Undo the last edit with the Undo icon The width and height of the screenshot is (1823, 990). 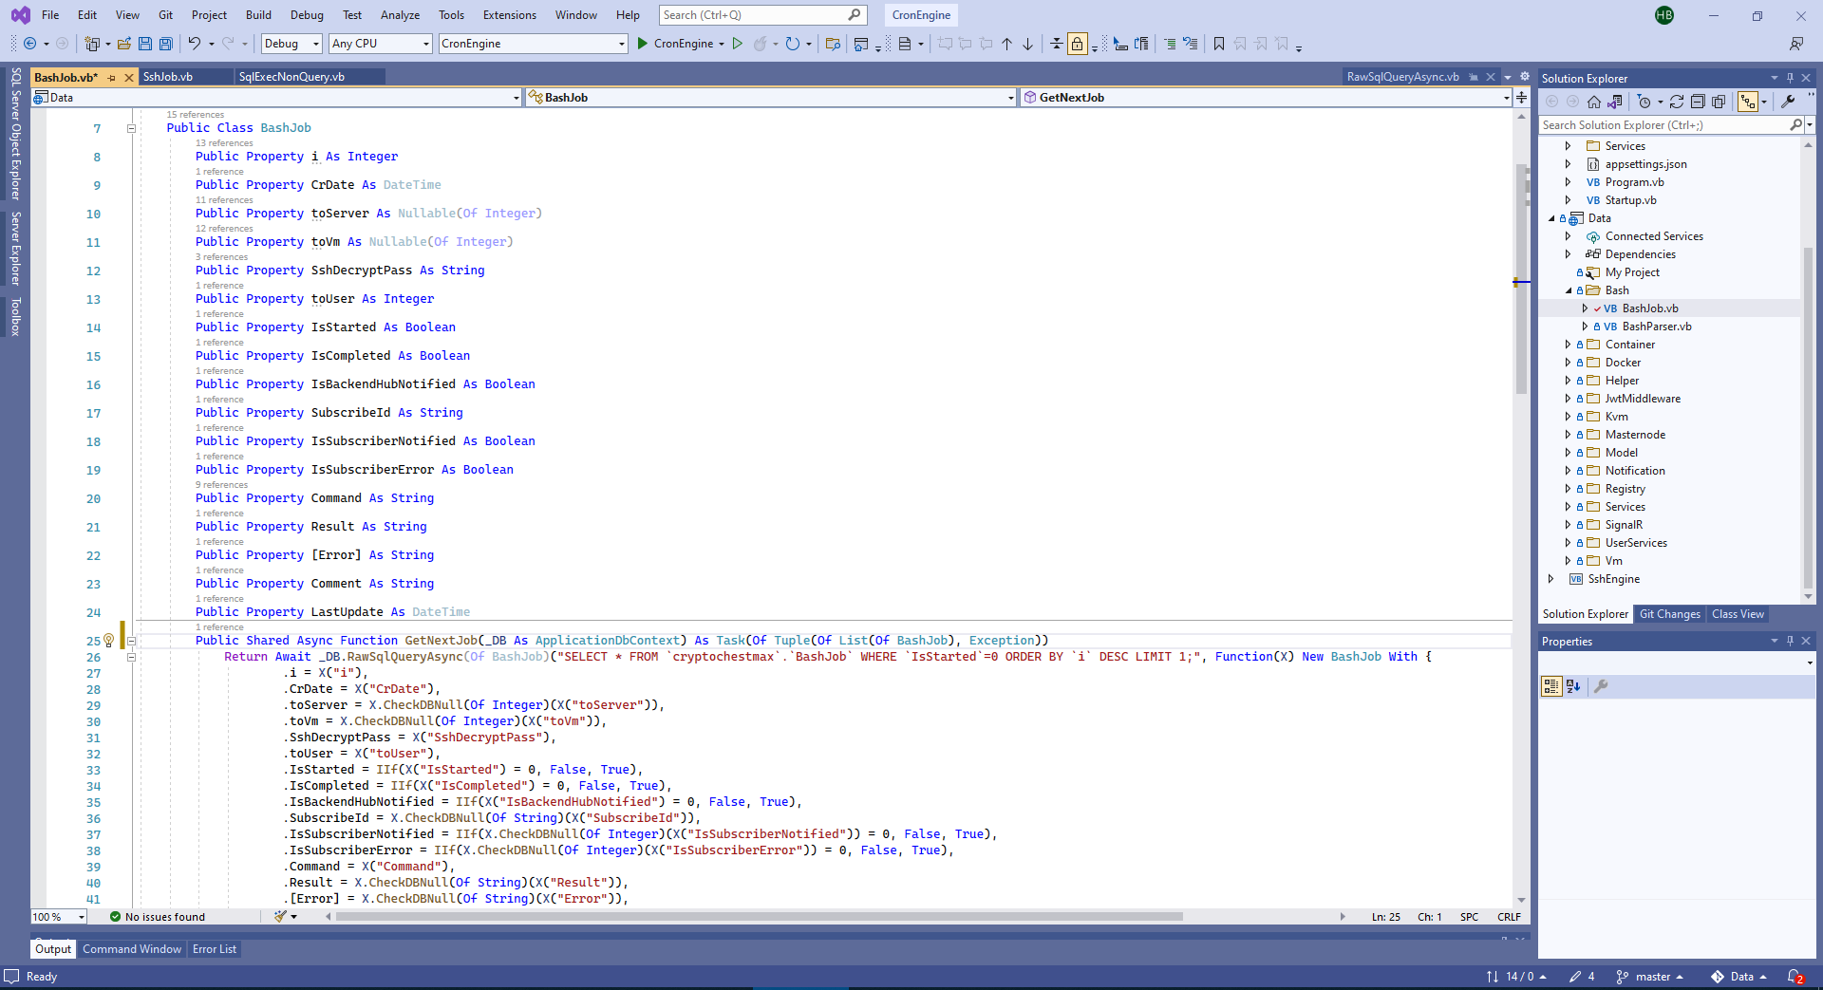pos(194,44)
